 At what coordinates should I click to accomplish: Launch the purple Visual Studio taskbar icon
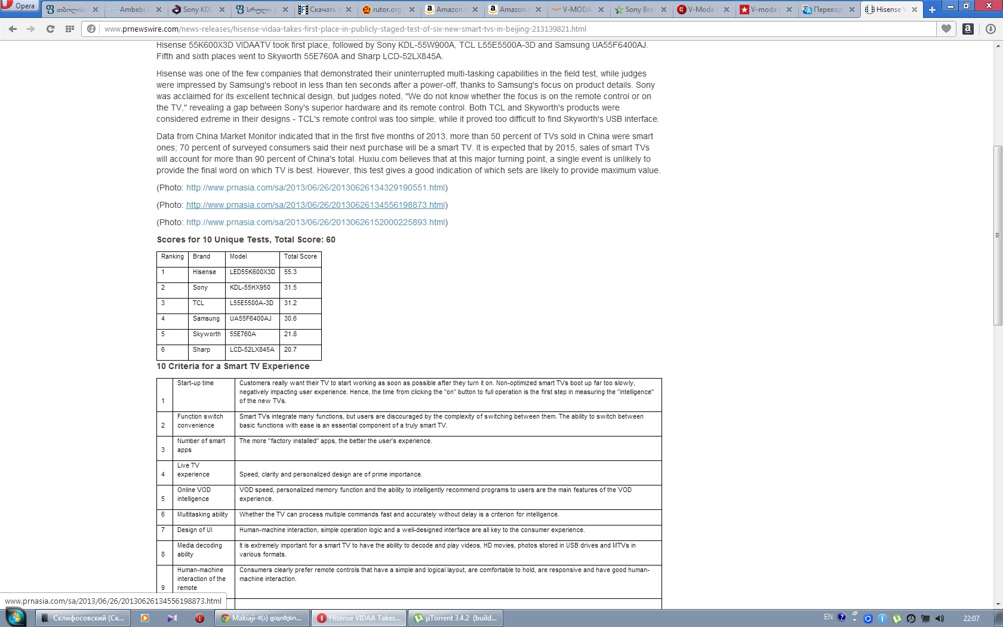click(172, 618)
